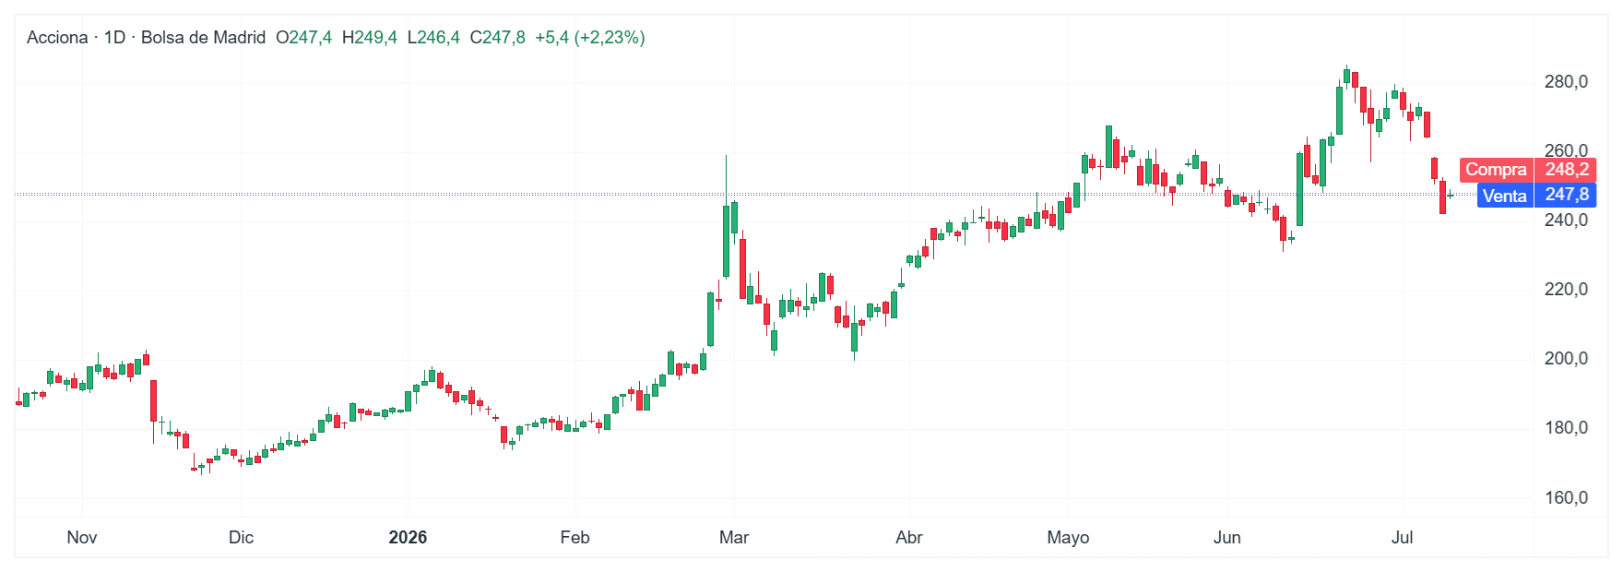Click the Jun label on time axis
The image size is (1623, 572).
tap(1227, 538)
